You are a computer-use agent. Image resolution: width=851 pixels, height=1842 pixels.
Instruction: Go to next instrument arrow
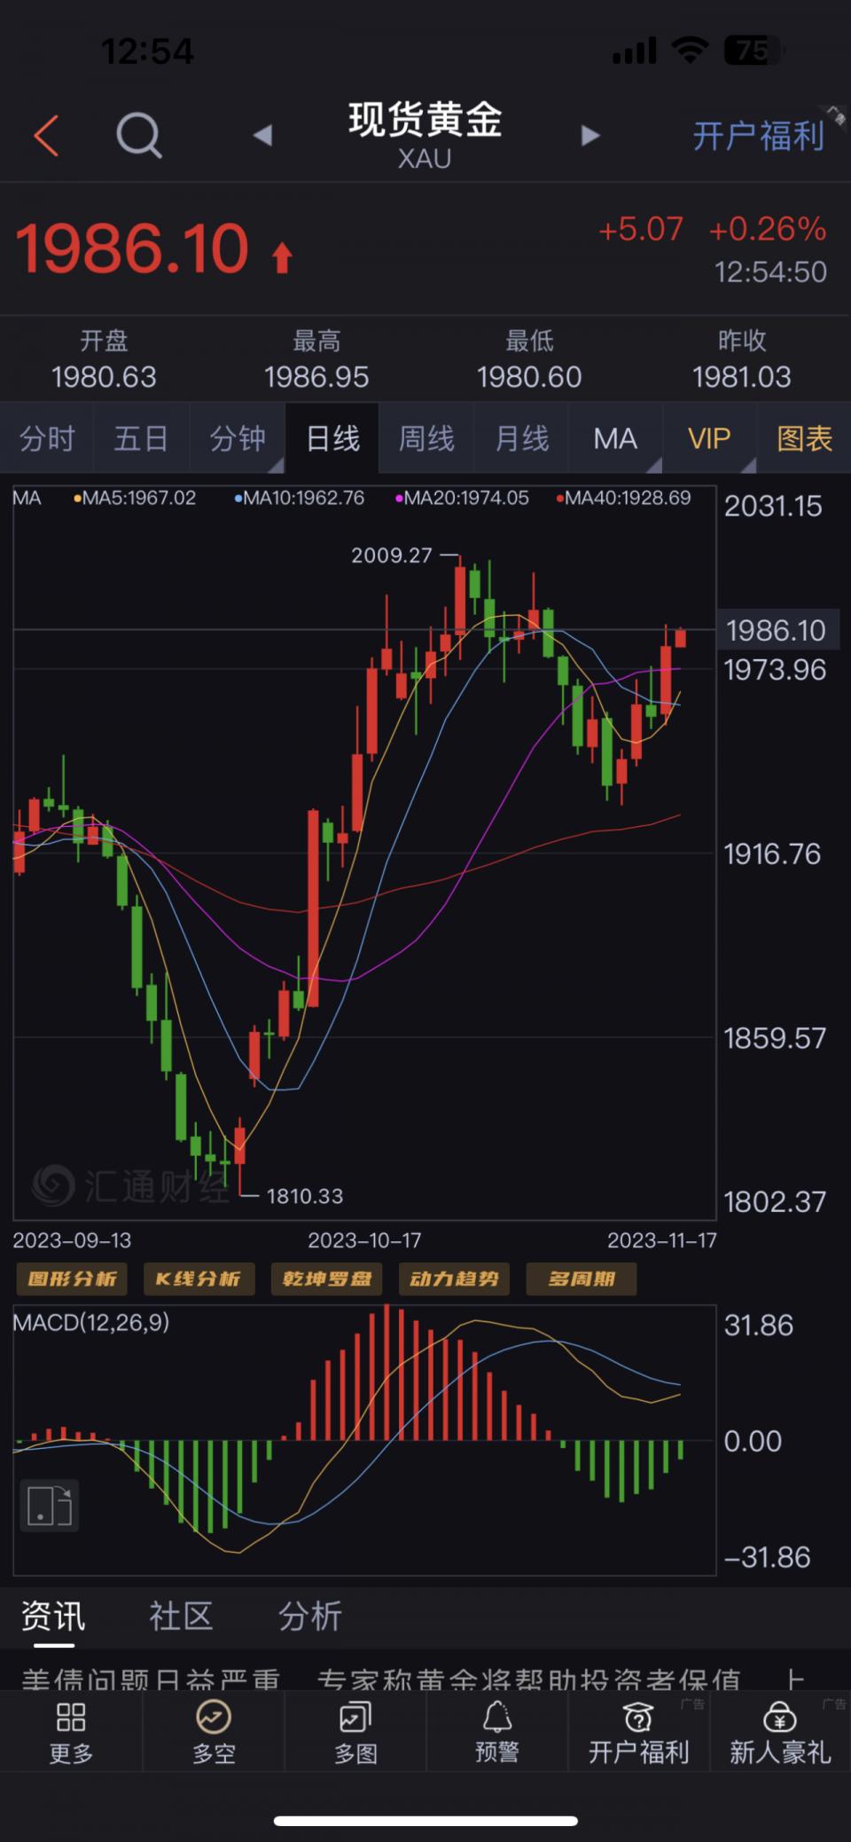click(x=589, y=136)
